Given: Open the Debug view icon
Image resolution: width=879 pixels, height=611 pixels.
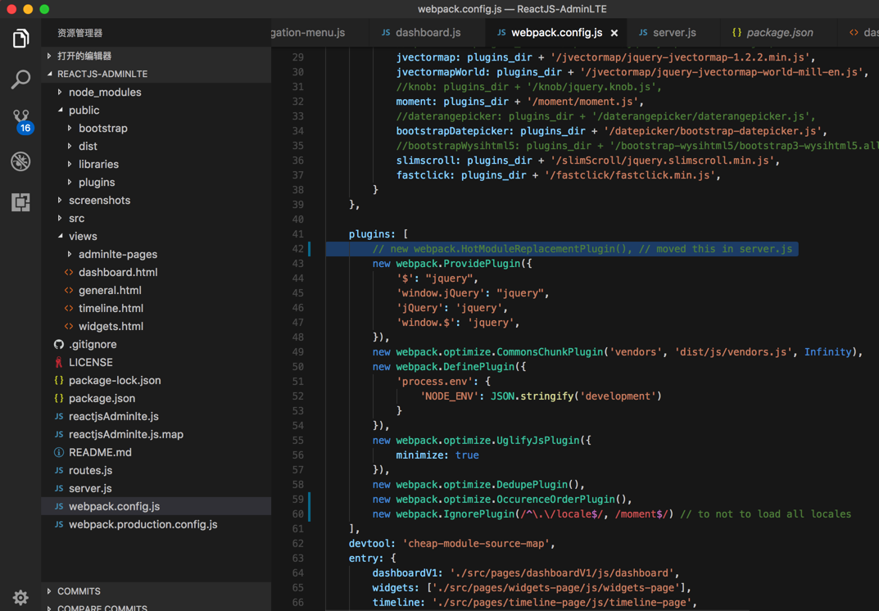Looking at the screenshot, I should (x=20, y=161).
